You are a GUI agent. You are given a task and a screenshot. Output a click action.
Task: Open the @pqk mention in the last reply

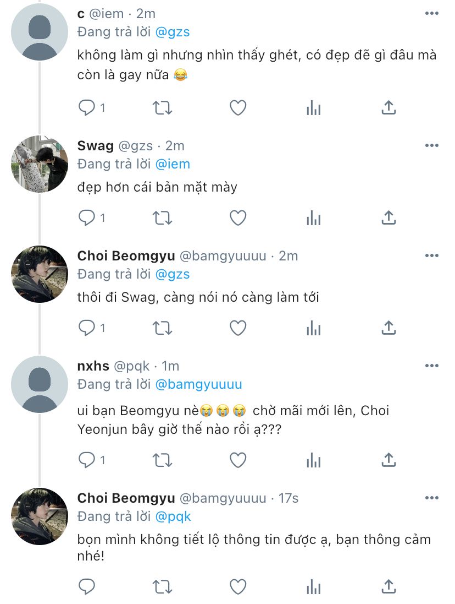174,516
